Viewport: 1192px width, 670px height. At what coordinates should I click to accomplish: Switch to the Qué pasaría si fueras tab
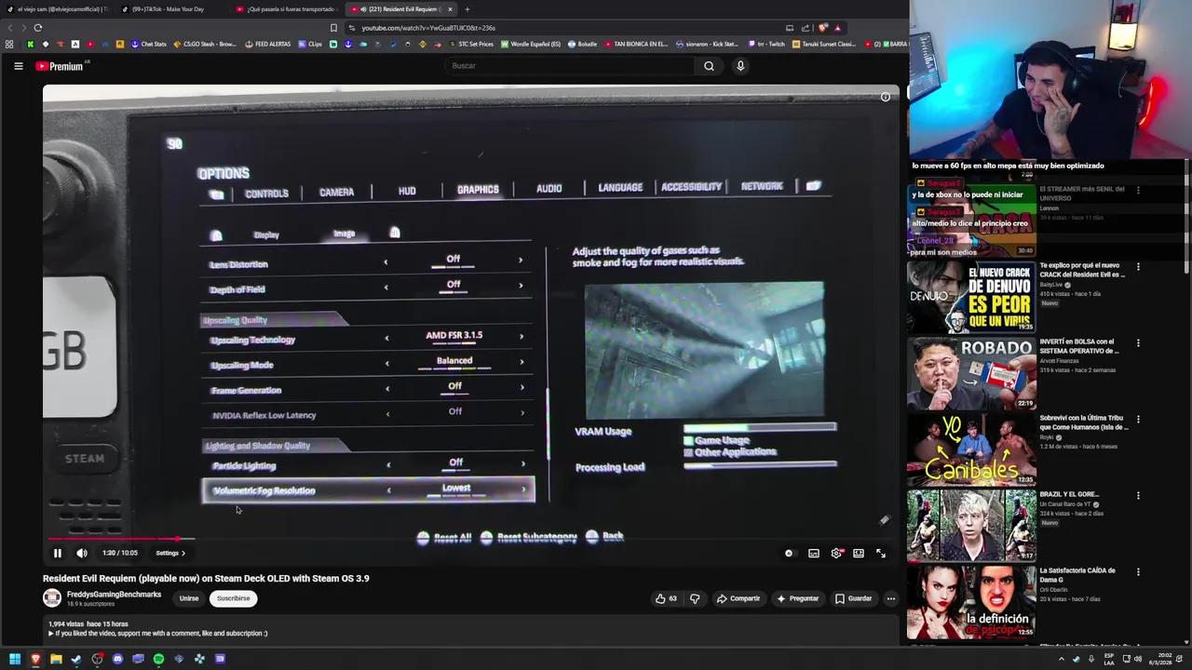click(287, 9)
